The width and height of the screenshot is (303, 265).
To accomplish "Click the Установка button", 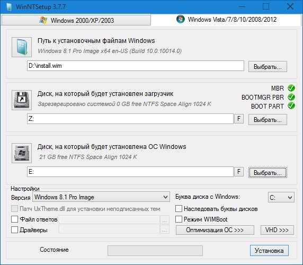I will point(269,251).
